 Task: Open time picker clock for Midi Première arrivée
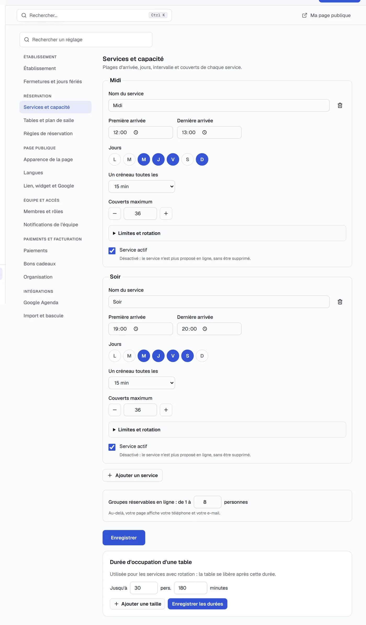point(136,132)
